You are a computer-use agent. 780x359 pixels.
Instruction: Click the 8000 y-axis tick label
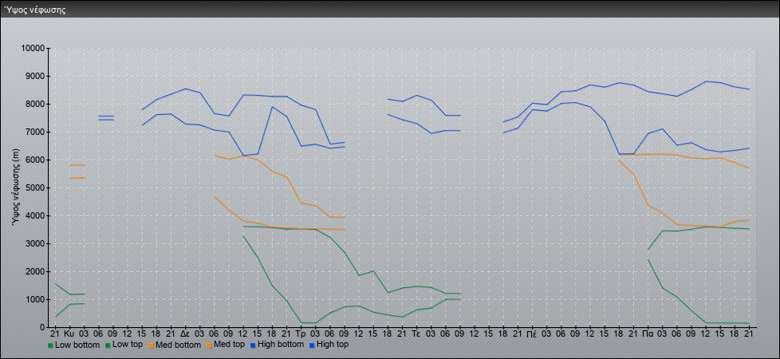pyautogui.click(x=35, y=104)
